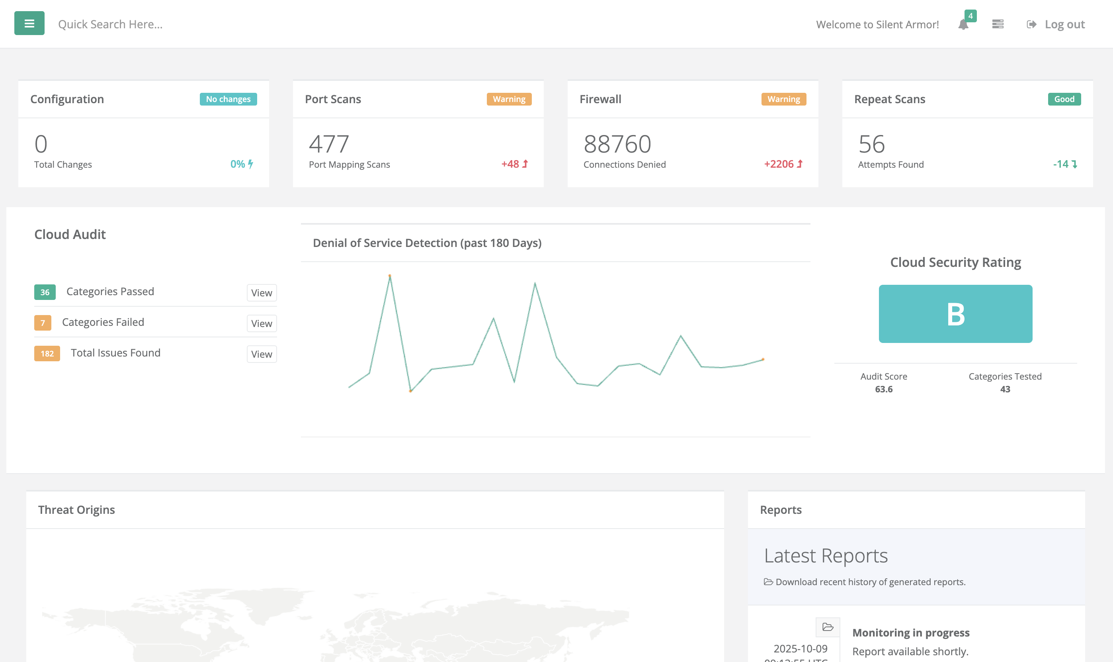Click the red up arrow next to +48
Image resolution: width=1113 pixels, height=662 pixels.
coord(525,164)
